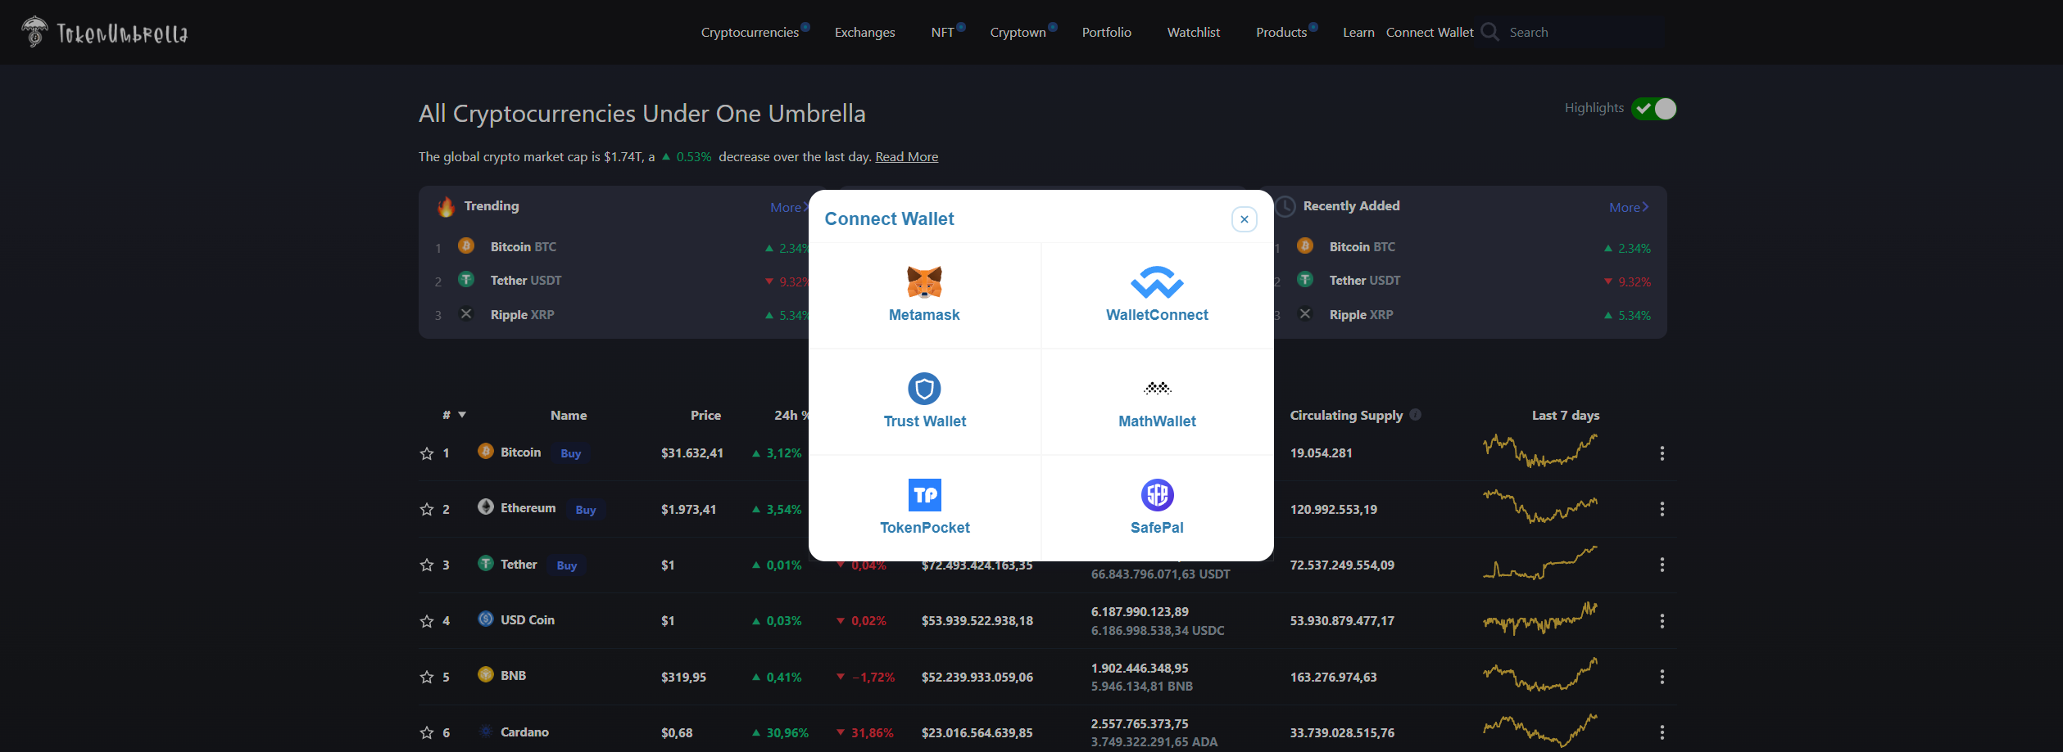Viewport: 2063px width, 752px height.
Task: Click Trending flame icon
Action: pyautogui.click(x=446, y=206)
